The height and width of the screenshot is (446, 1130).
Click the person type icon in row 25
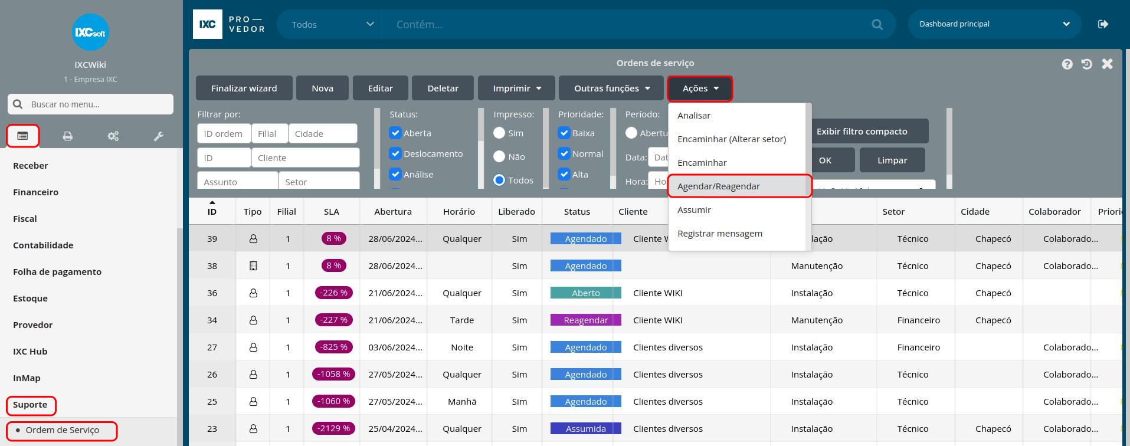253,402
